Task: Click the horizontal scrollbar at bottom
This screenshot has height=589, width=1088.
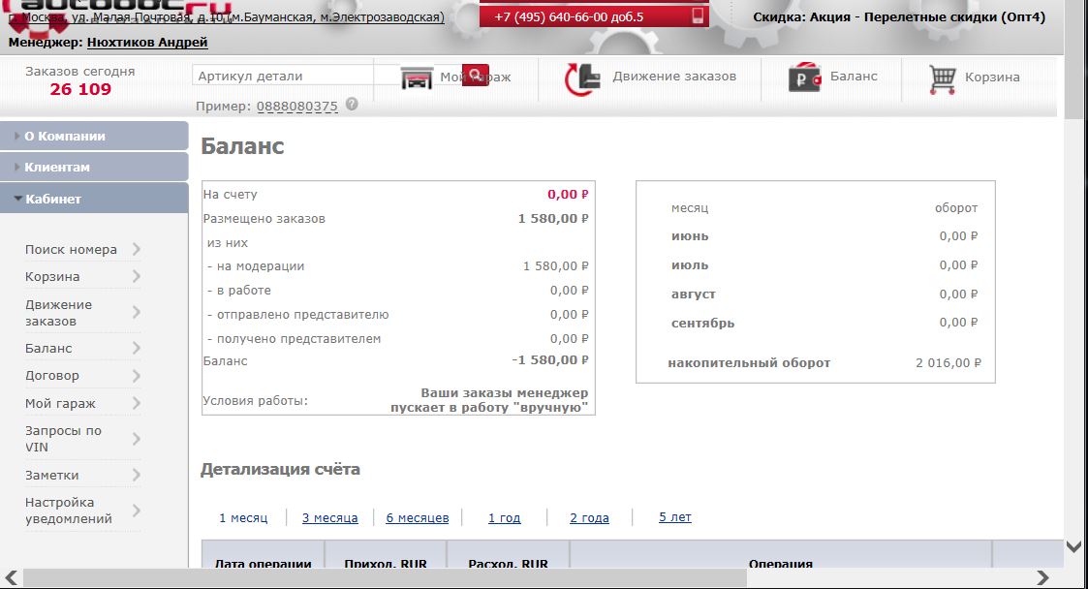Action: [x=388, y=578]
